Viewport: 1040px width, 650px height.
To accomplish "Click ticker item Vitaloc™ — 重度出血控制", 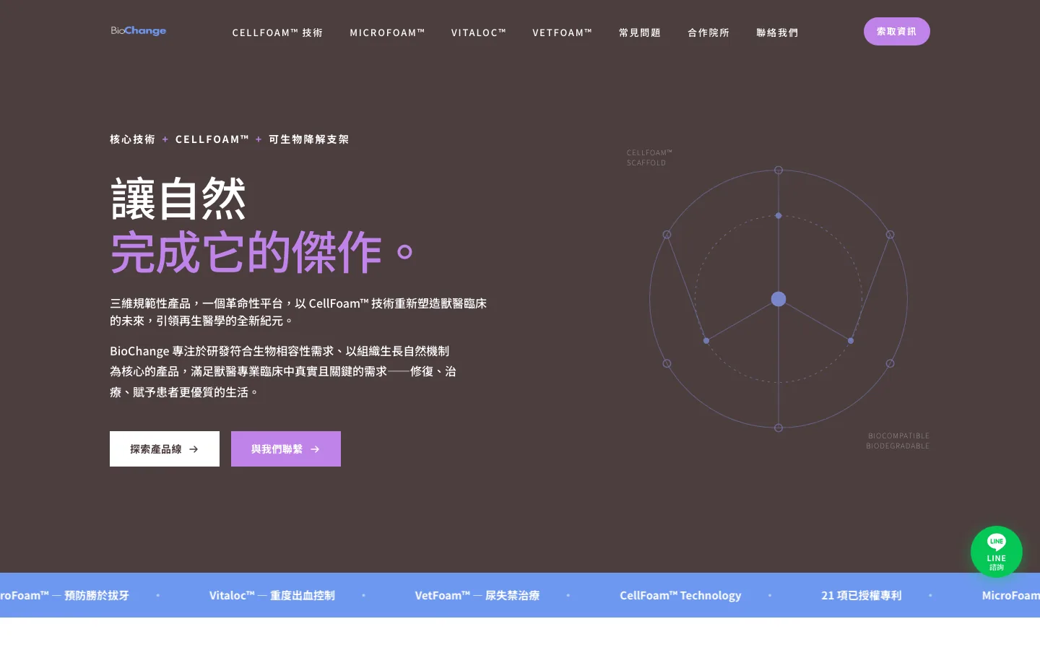I will [272, 596].
